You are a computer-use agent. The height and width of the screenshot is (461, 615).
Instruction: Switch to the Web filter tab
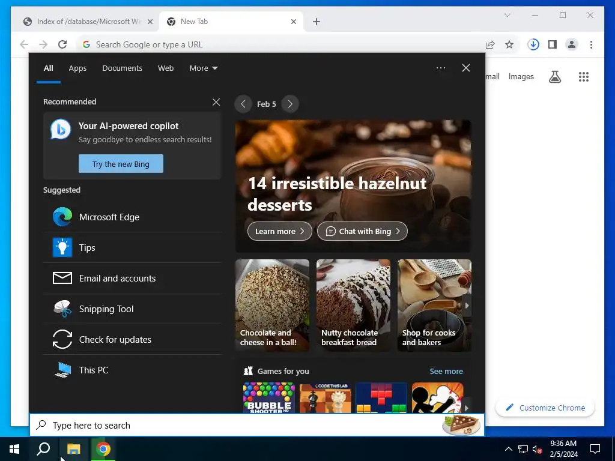click(x=166, y=68)
